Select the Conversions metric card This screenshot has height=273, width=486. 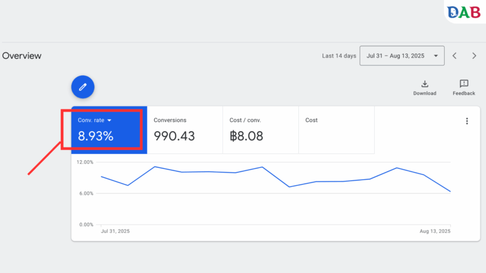tap(185, 130)
